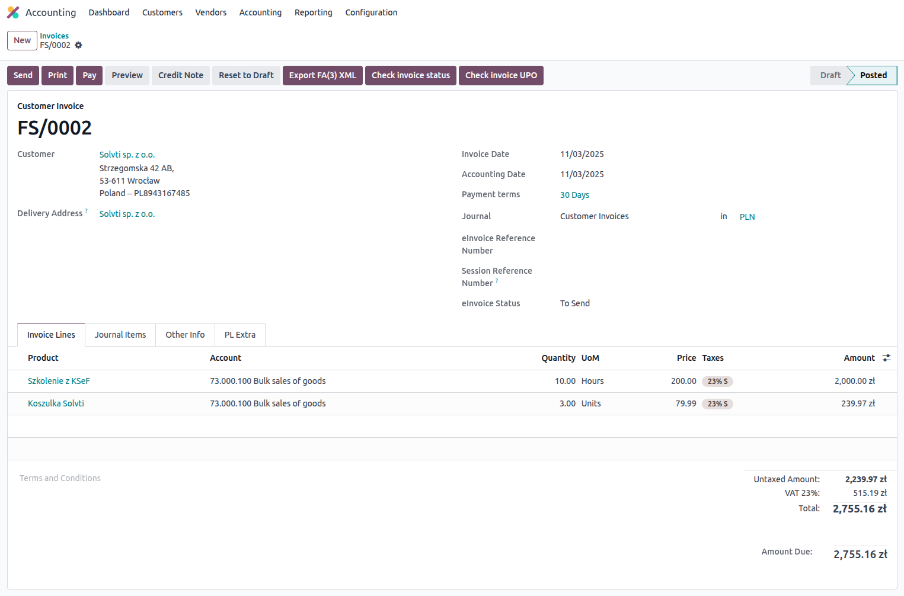Switch to the Journal Items tab
This screenshot has height=596, width=904.
point(120,335)
